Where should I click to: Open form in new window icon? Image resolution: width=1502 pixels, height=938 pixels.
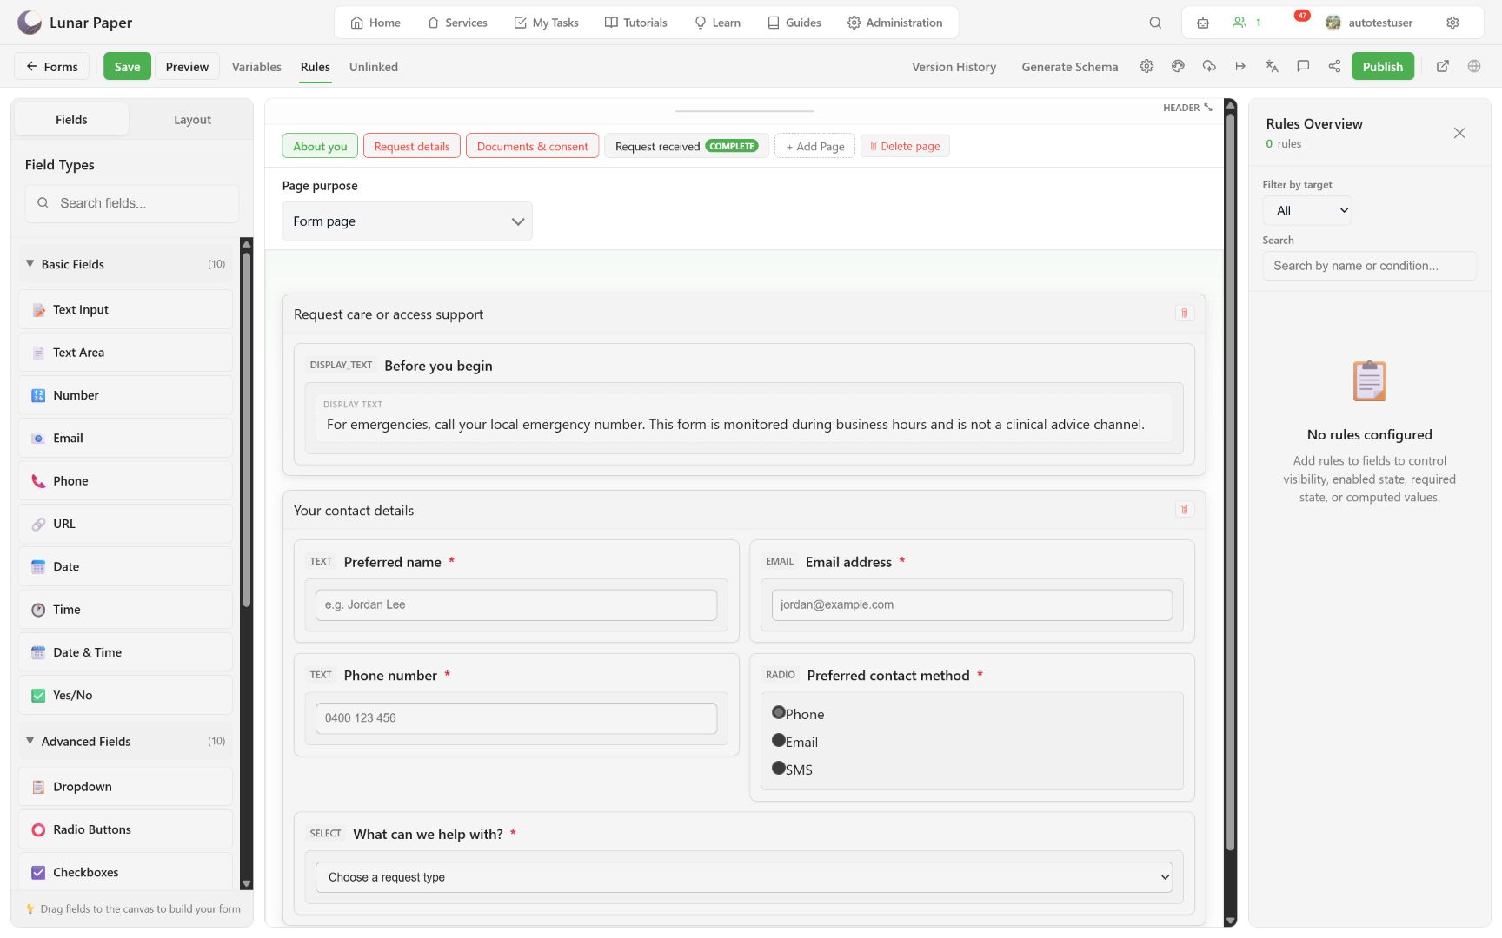[1443, 66]
